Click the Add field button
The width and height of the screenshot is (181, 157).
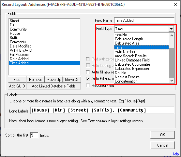coord(17,80)
